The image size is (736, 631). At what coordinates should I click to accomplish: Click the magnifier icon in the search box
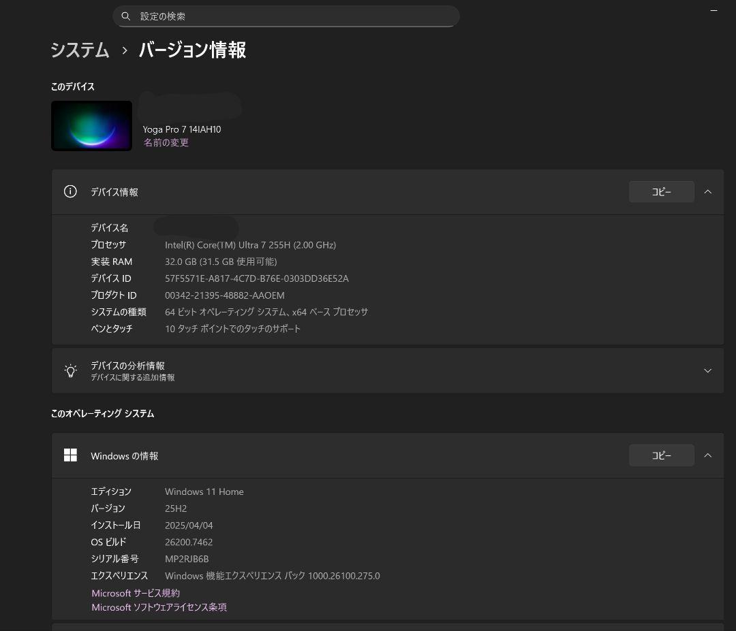coord(126,16)
